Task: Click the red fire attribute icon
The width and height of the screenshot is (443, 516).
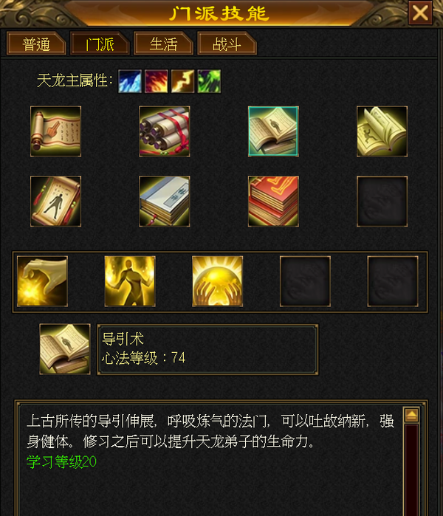Action: point(157,81)
